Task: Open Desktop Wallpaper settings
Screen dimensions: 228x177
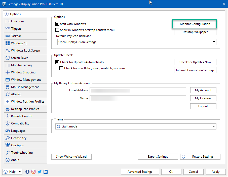Action: [x=195, y=32]
